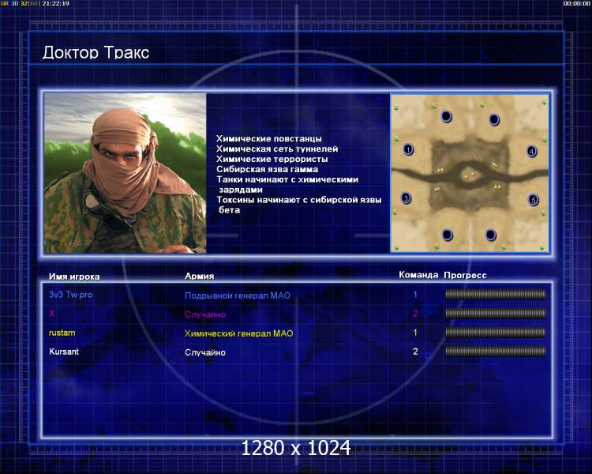Click team number 2 in the X row
The height and width of the screenshot is (474, 592).
[415, 314]
